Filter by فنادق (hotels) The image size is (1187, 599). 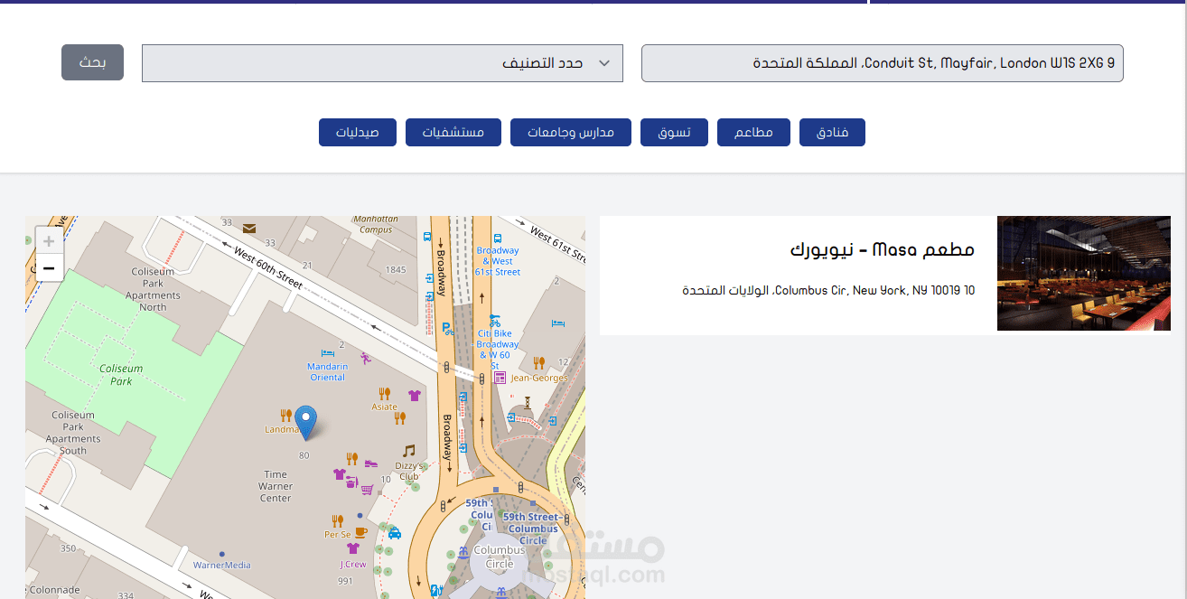832,132
